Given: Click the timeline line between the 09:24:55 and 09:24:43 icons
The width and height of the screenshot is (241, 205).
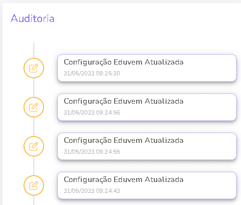Looking at the screenshot, I should pyautogui.click(x=34, y=166).
